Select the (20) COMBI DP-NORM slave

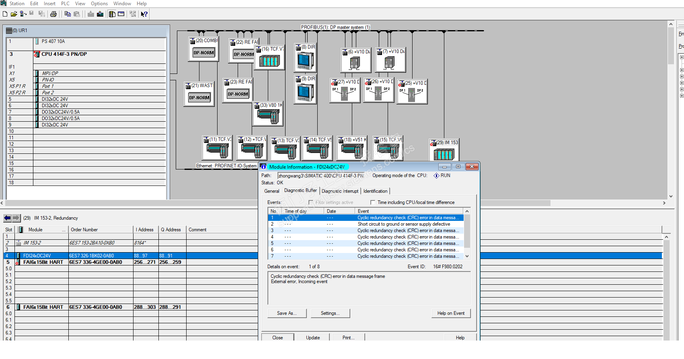pyautogui.click(x=203, y=49)
